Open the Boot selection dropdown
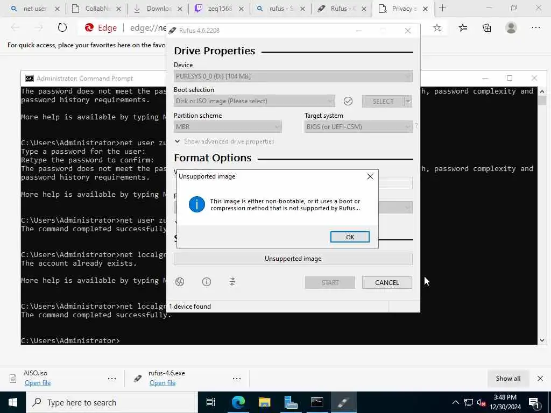Image resolution: width=551 pixels, height=413 pixels. coord(254,101)
